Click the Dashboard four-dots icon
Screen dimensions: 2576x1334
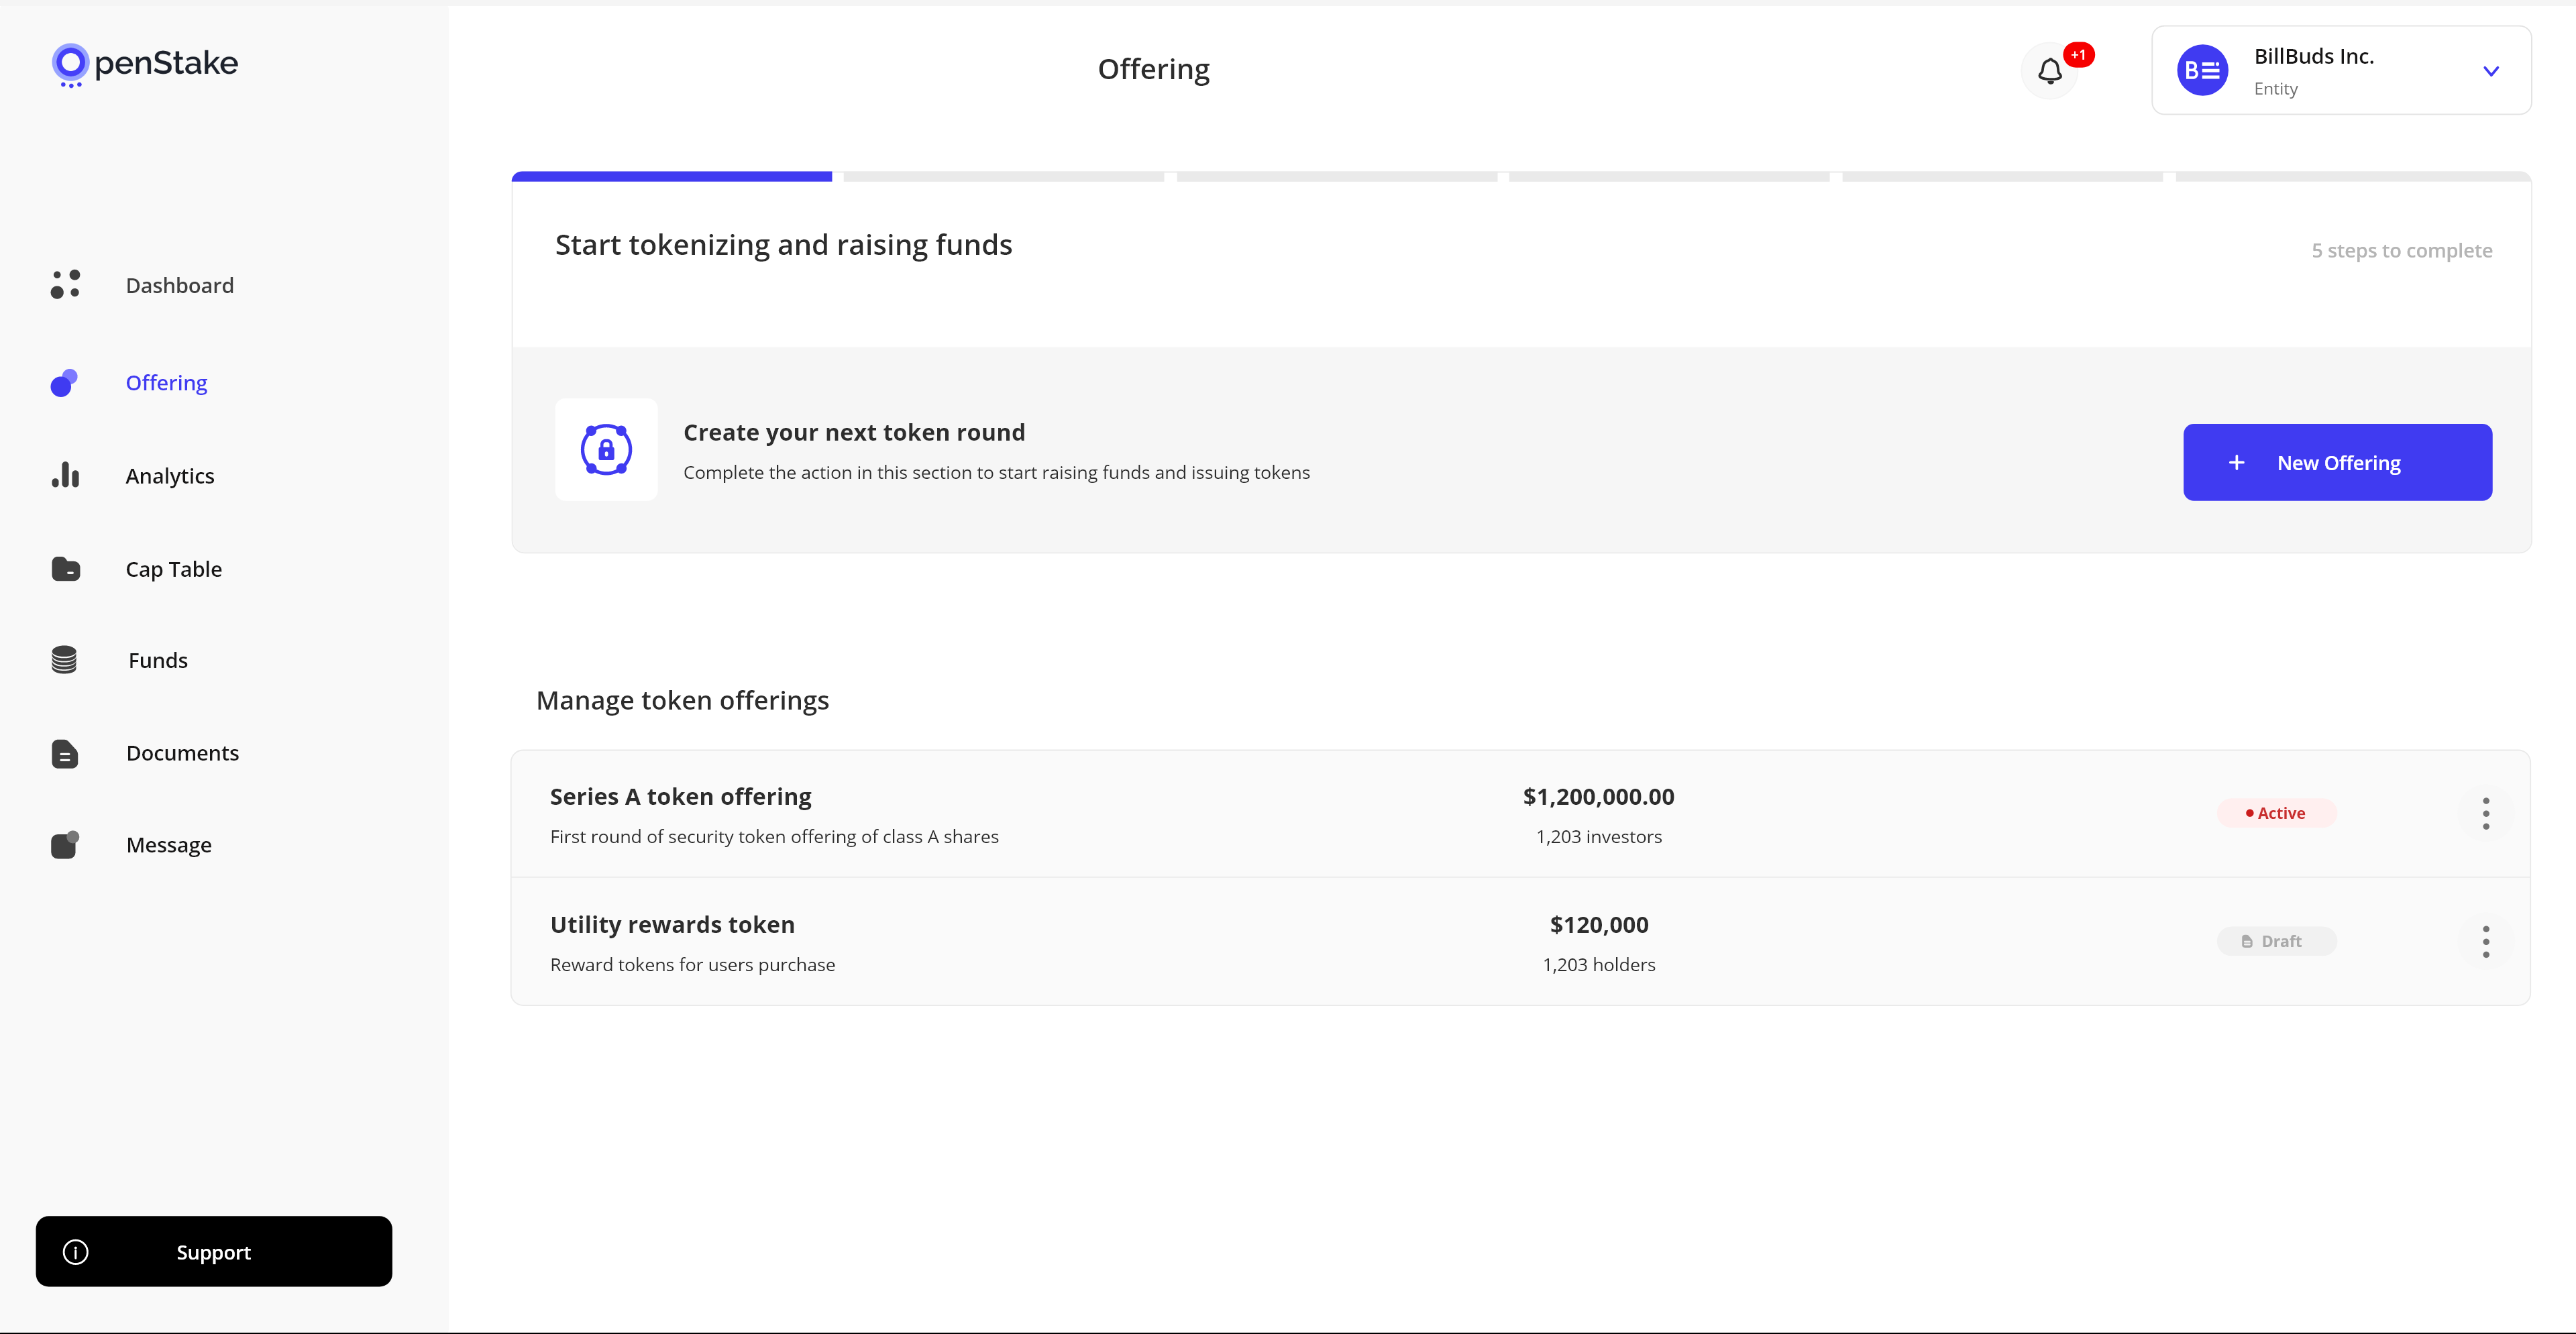65,285
